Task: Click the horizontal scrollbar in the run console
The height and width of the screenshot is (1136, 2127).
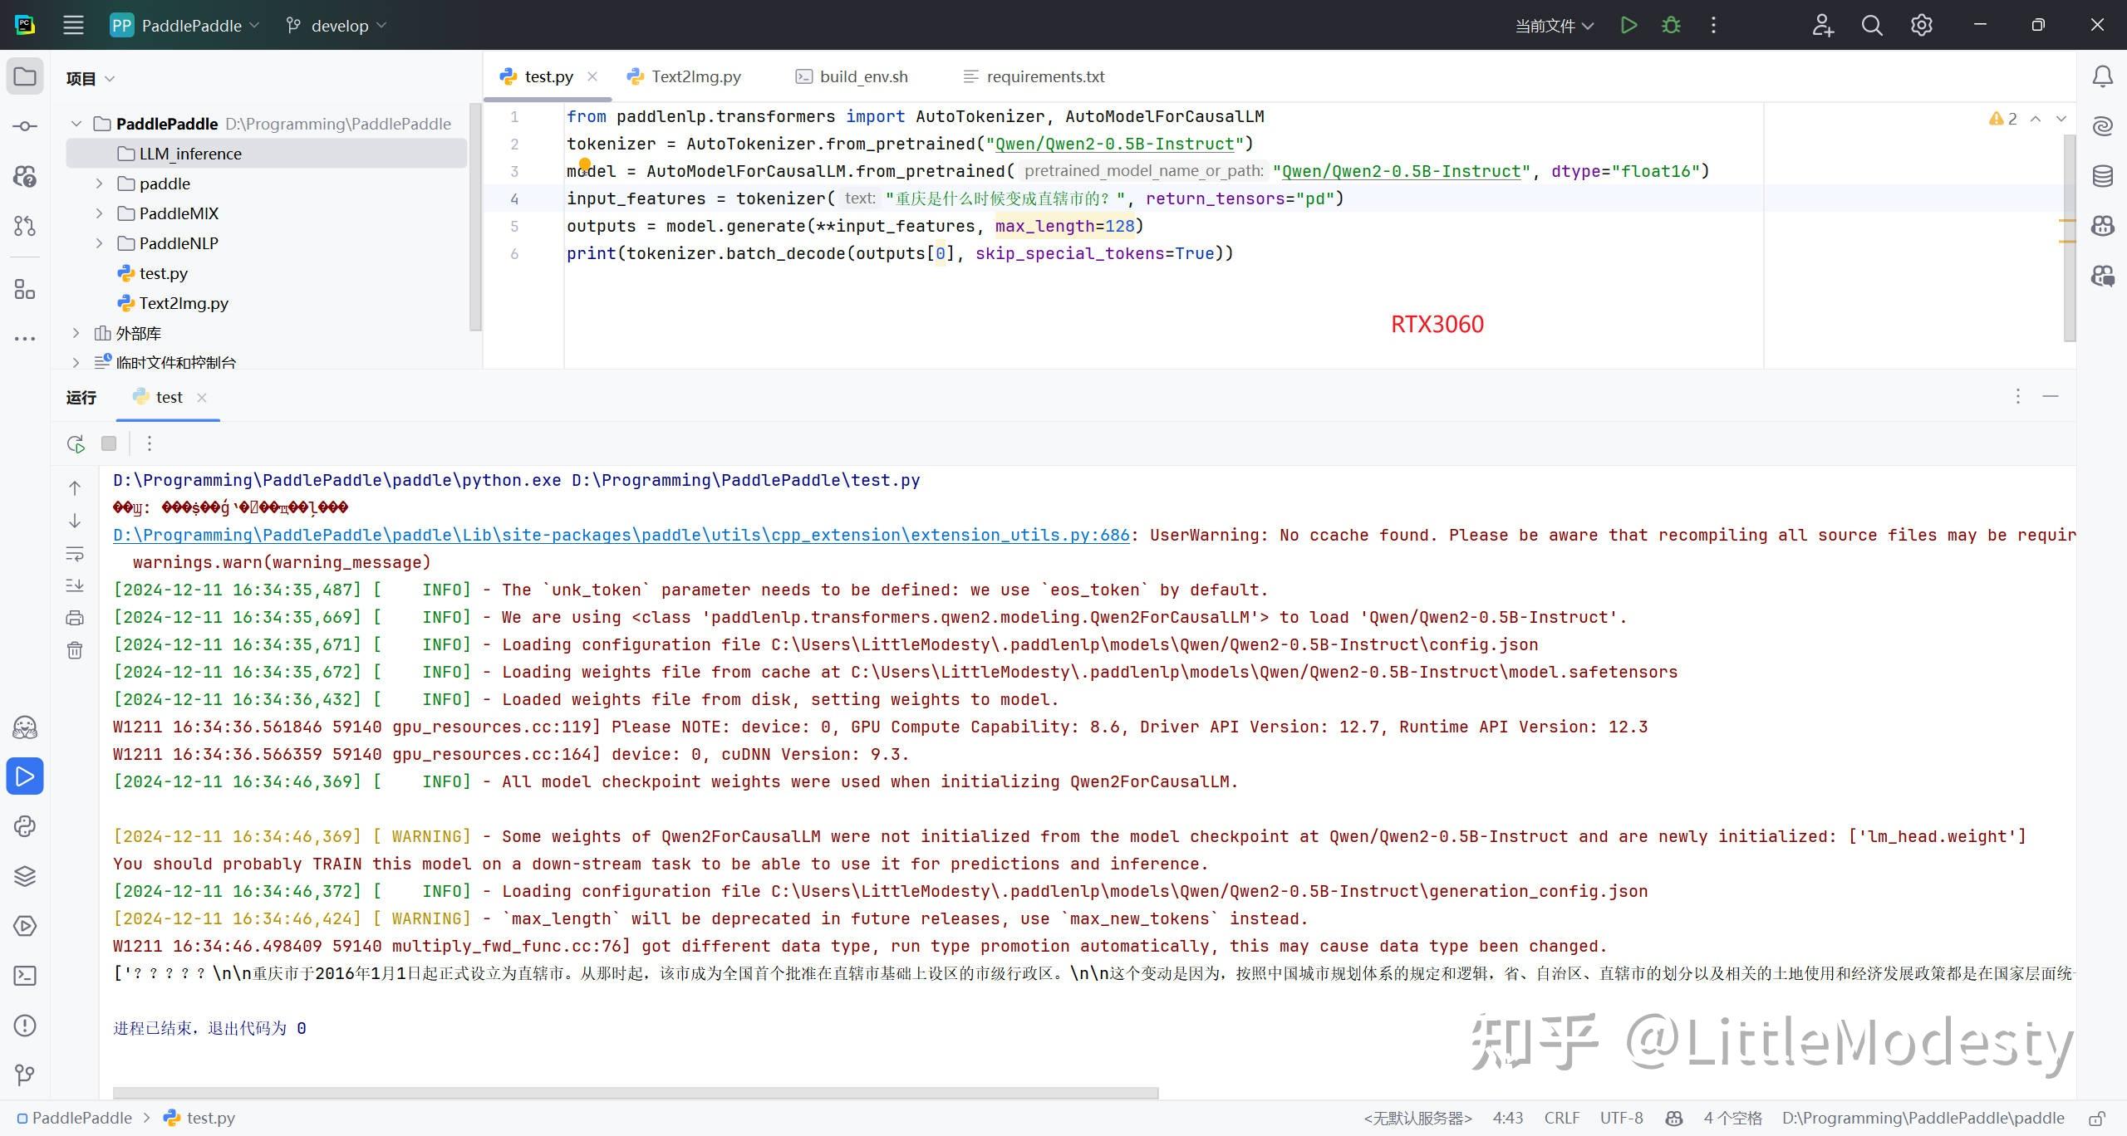Action: click(x=636, y=1093)
